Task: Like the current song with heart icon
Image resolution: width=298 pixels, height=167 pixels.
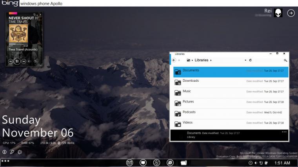Action: 35,61
